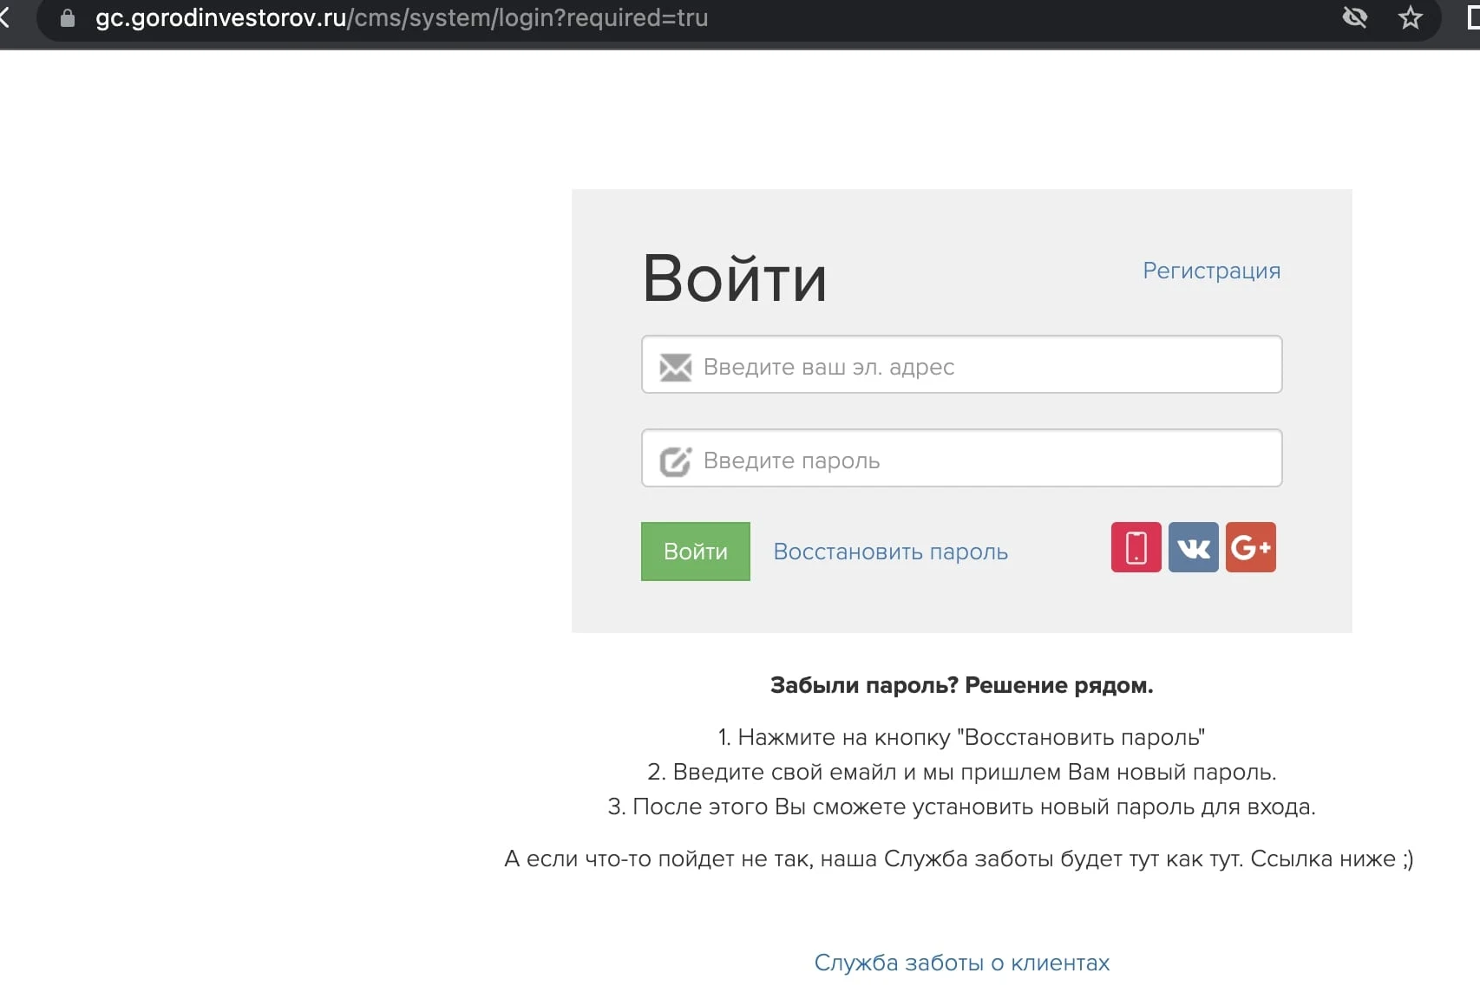Open Служба заботы о клиентах link
Image resolution: width=1480 pixels, height=999 pixels.
(x=961, y=963)
